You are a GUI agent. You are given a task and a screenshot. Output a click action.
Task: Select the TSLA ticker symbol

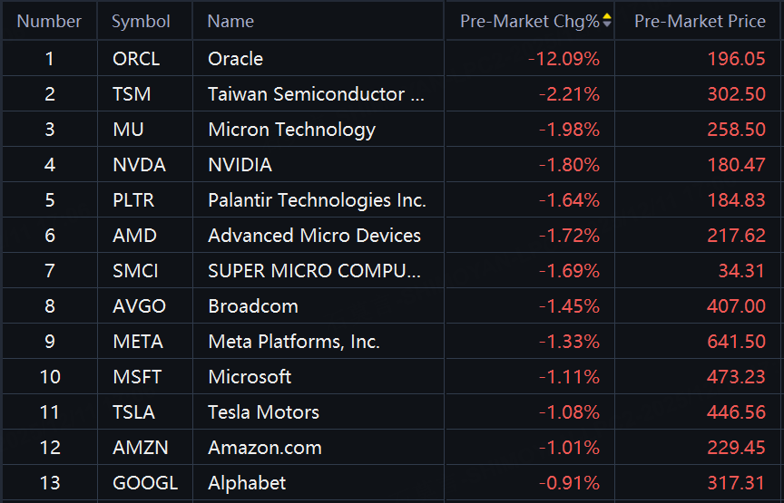[133, 412]
